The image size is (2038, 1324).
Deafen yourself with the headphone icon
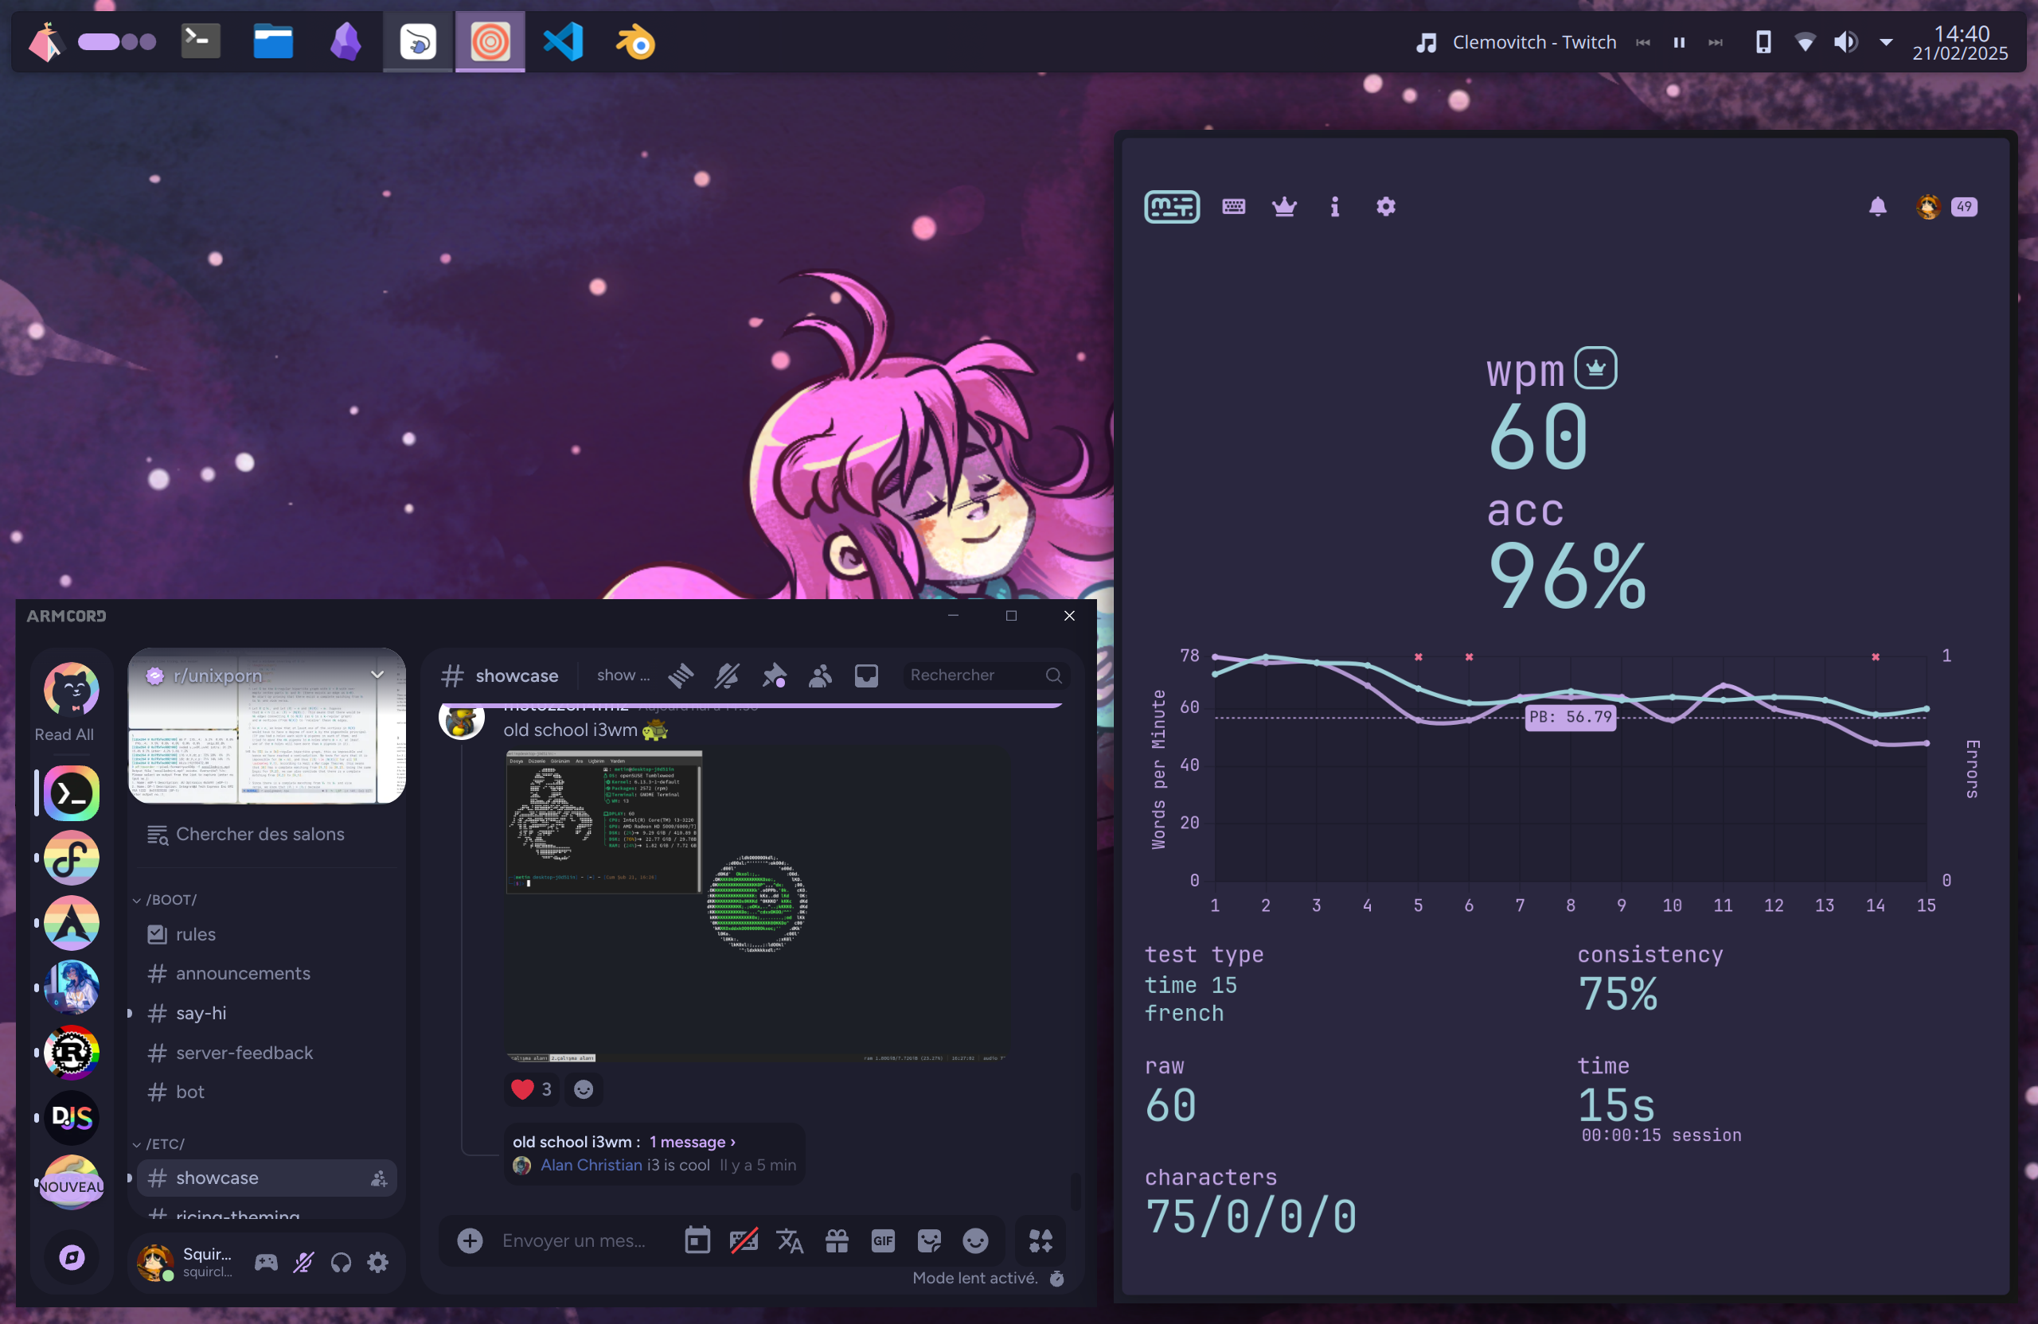pyautogui.click(x=340, y=1263)
